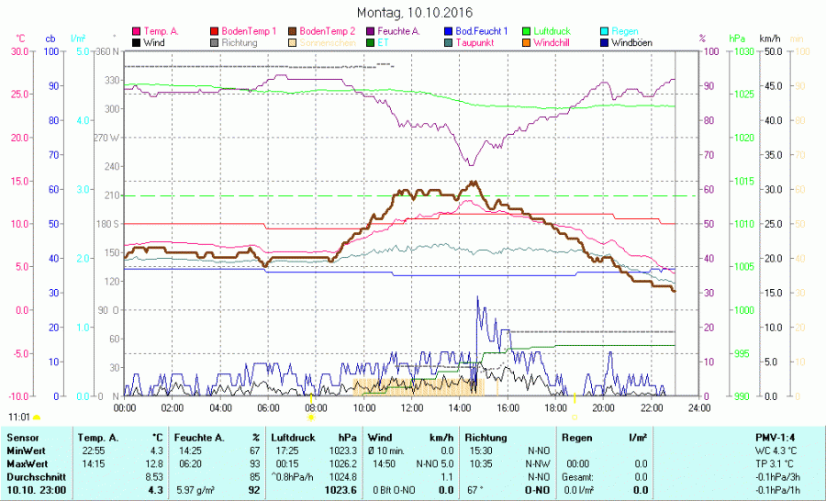Click the brown BodenTemp 2 legend square
Screen dimensions: 826x501
pos(294,31)
